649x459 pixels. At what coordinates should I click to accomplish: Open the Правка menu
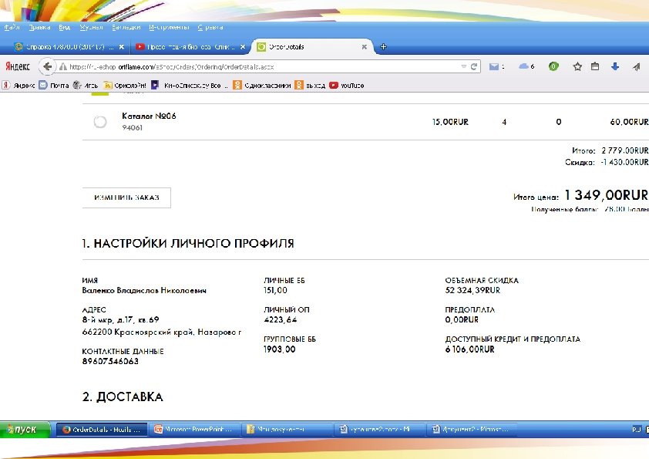point(39,27)
